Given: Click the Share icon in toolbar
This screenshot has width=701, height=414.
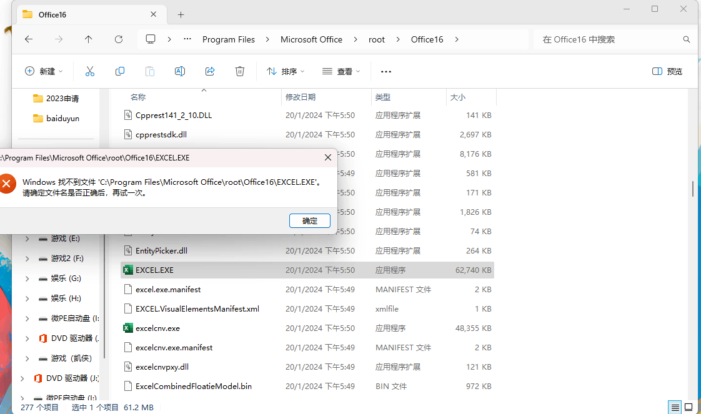Looking at the screenshot, I should click(210, 71).
